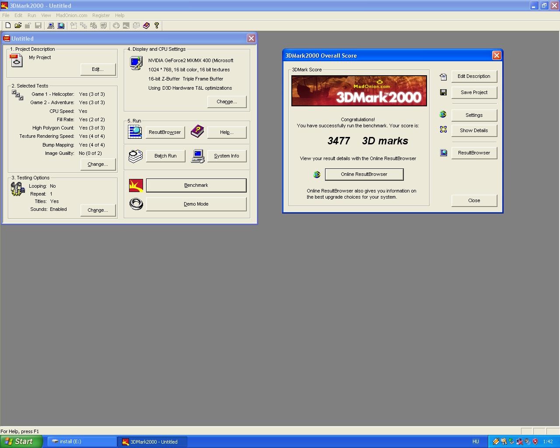The image size is (560, 448).
Task: Create a new project via toolbar icon
Action: pos(8,25)
